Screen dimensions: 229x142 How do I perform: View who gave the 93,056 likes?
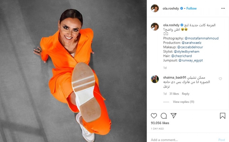coord(160,123)
